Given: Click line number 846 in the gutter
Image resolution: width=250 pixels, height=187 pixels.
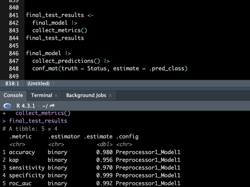Looking at the screenshot, I should tap(14, 53).
